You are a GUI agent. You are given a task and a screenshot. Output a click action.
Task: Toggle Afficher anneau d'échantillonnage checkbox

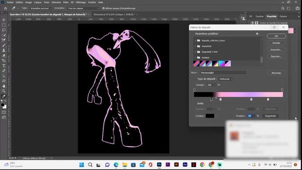click(103, 8)
